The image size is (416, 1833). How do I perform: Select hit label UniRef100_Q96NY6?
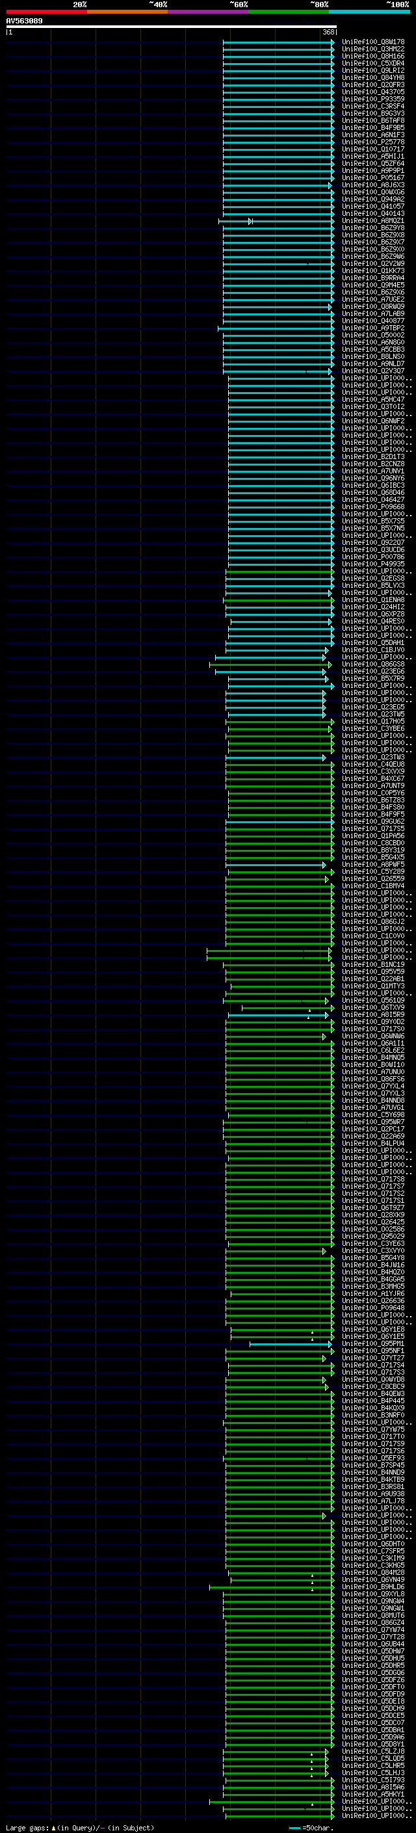click(373, 478)
